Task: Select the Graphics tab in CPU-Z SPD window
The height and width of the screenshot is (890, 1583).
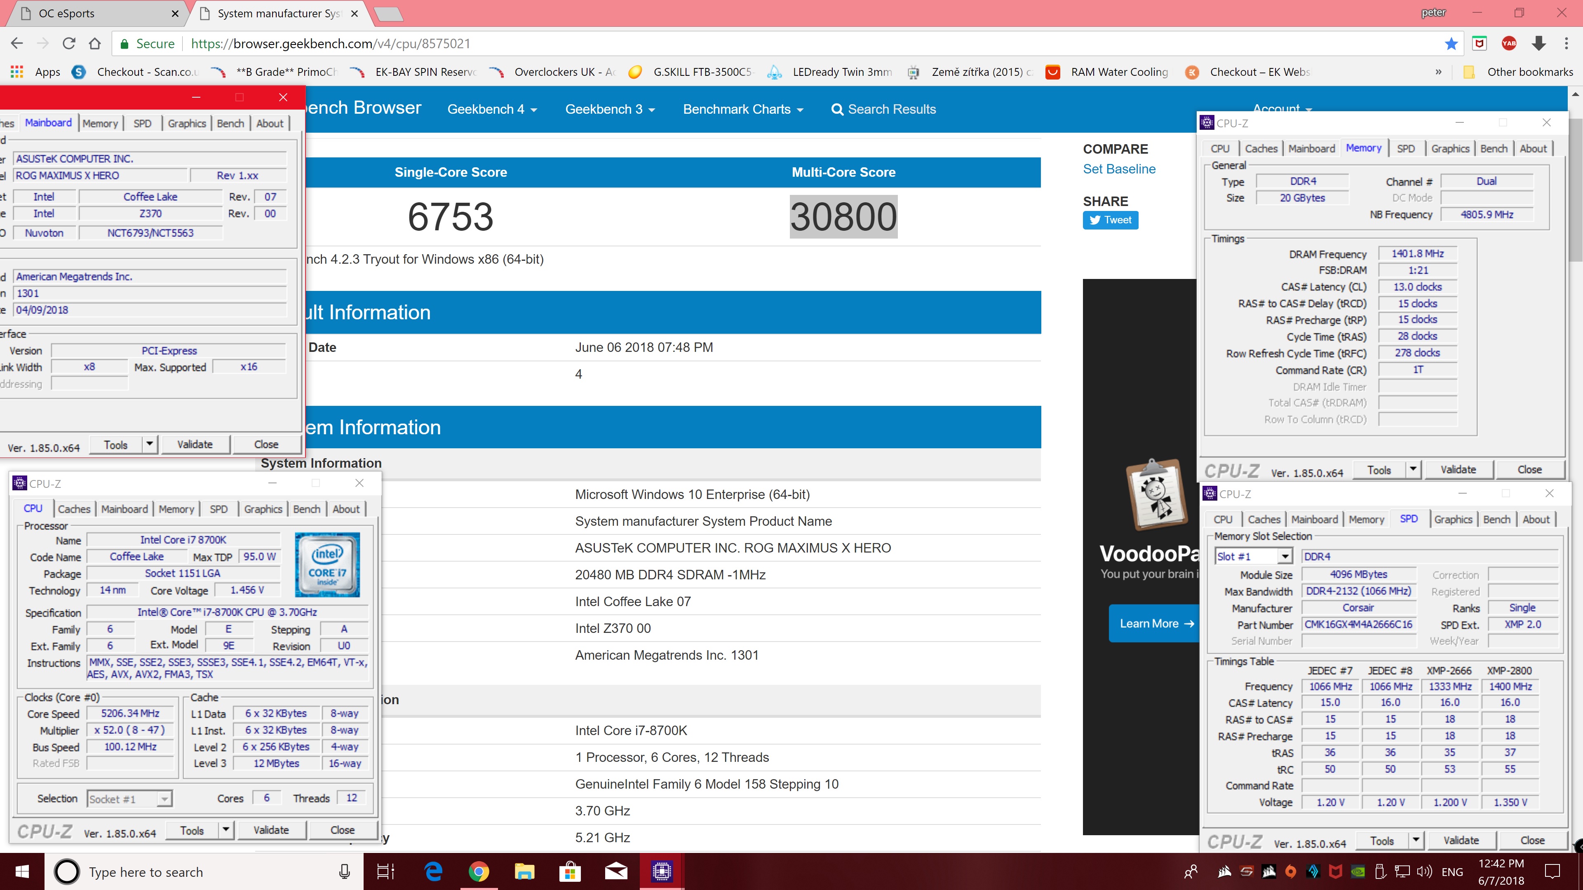Action: (1453, 520)
